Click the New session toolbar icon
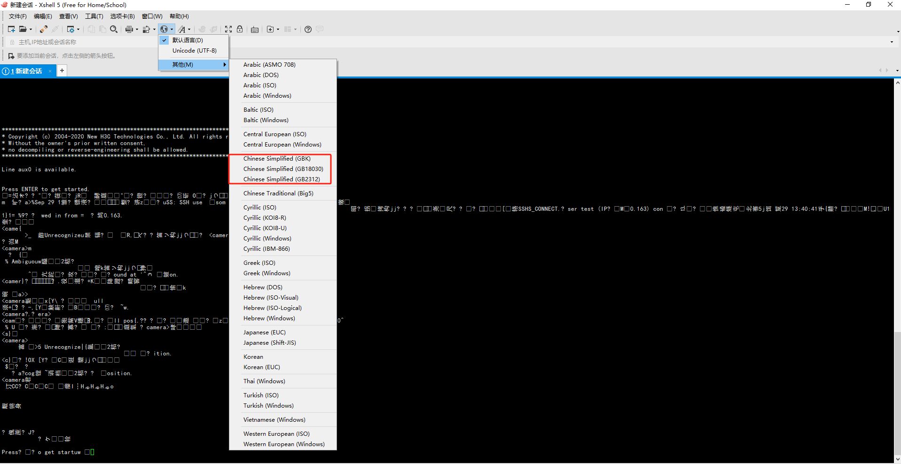The height and width of the screenshot is (464, 901). point(11,29)
